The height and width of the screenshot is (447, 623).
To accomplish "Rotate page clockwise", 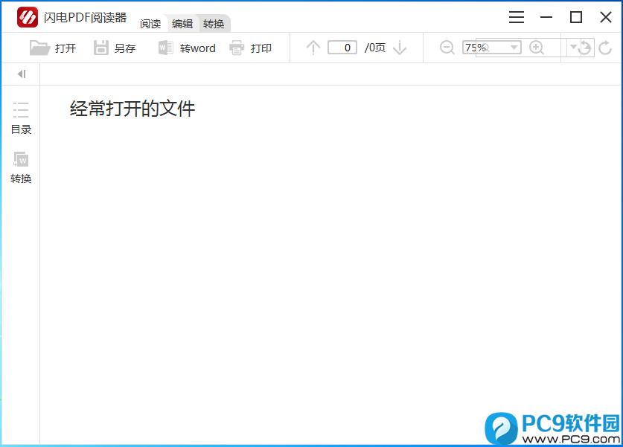I will pos(605,48).
